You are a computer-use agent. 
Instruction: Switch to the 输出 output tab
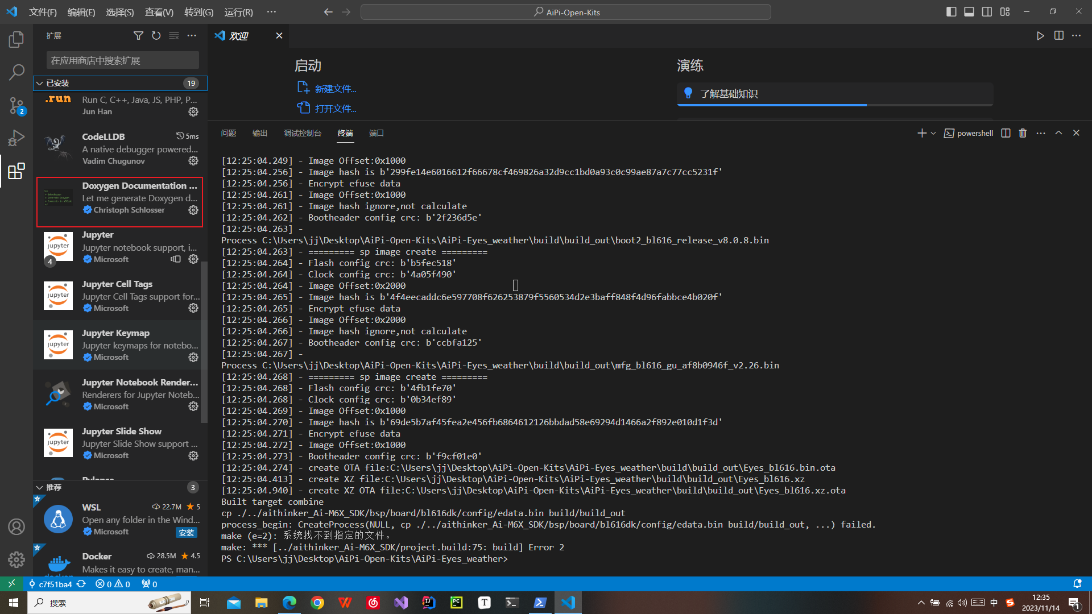point(260,133)
